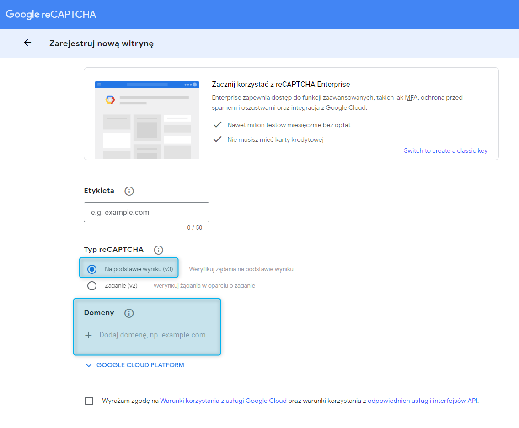Expand the GOOGLE CLOUD PLATFORM section
The width and height of the screenshot is (519, 428).
coord(135,365)
